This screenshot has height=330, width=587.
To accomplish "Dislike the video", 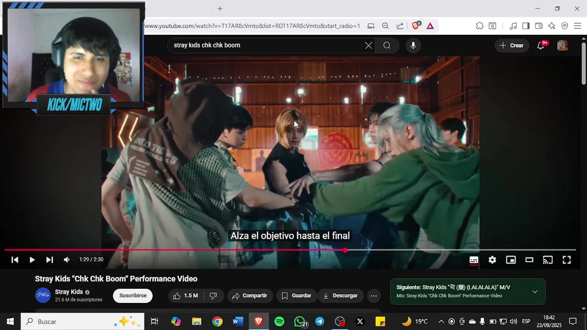I will 213,296.
